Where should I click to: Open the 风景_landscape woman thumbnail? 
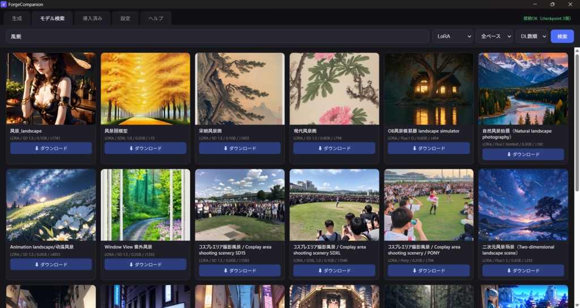tap(51, 89)
